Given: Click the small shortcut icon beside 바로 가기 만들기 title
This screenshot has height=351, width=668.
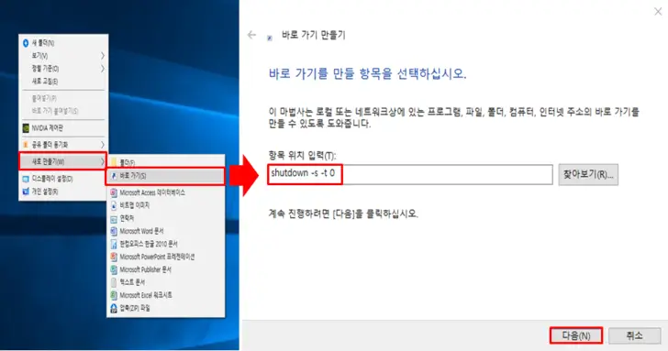Looking at the screenshot, I should pyautogui.click(x=270, y=38).
